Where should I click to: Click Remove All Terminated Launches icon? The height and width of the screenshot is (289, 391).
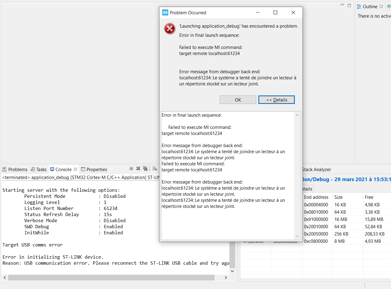pyautogui.click(x=145, y=169)
